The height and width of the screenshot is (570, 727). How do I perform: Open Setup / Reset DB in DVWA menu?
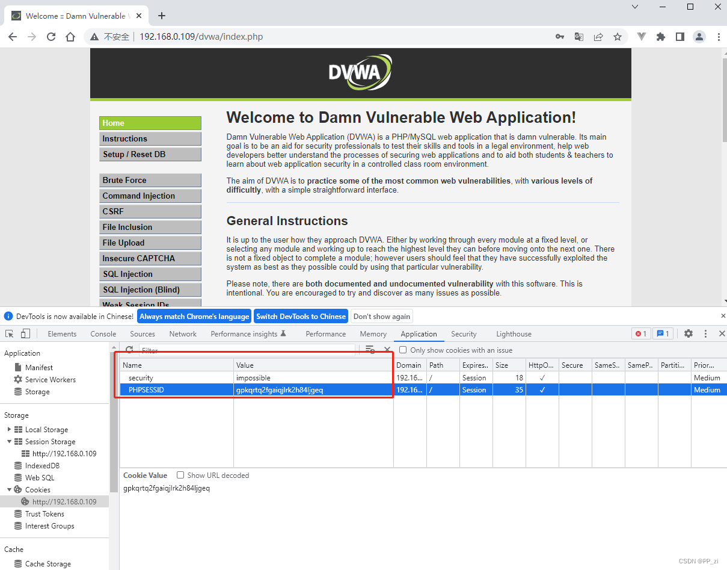(150, 154)
